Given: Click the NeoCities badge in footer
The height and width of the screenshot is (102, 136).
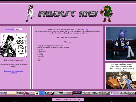Looking at the screenshot, I should tap(12, 93).
